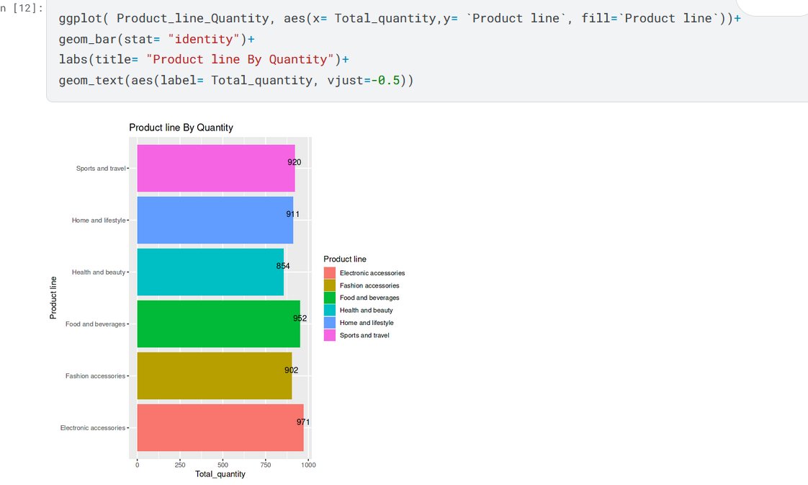
Task: Click the legend text Fashion accessories
Action: coord(369,285)
